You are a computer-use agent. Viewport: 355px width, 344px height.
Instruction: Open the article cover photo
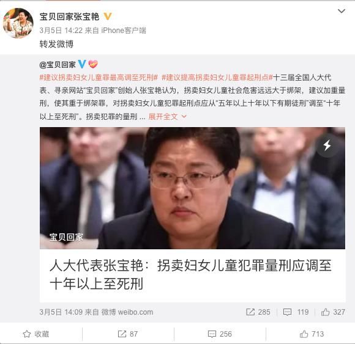[x=192, y=188]
